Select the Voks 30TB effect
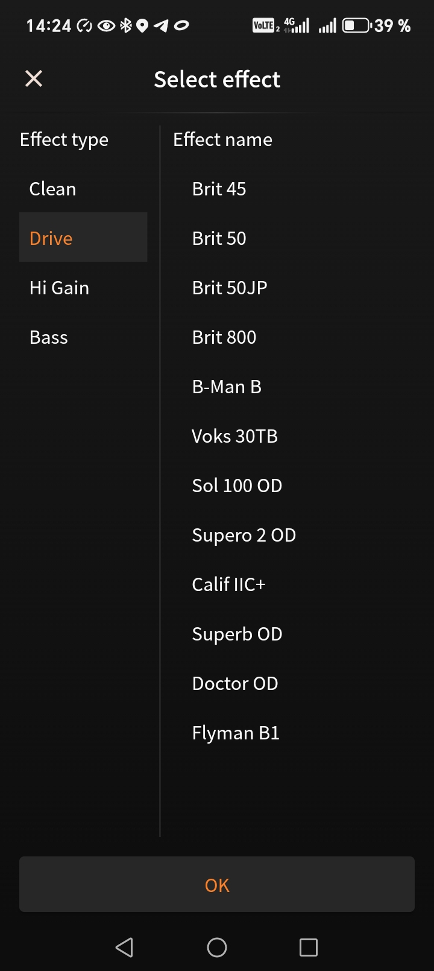Screen dimensions: 434x971 tap(234, 436)
